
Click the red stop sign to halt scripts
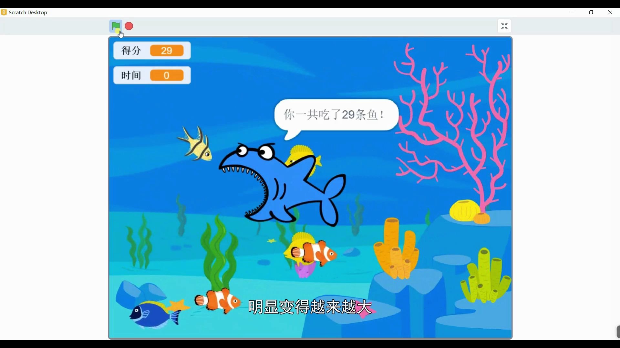129,26
